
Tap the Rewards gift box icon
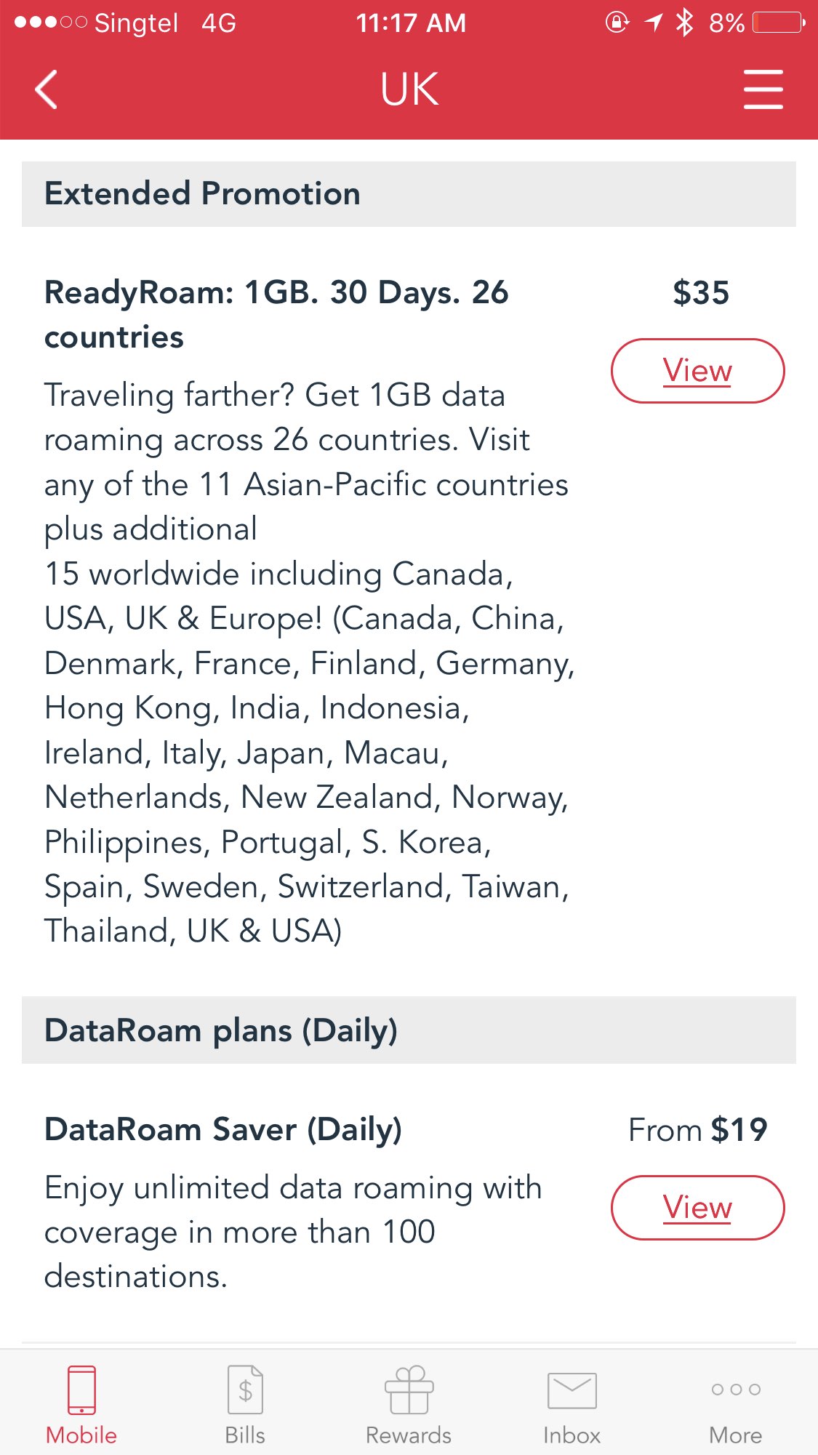pyautogui.click(x=409, y=1390)
